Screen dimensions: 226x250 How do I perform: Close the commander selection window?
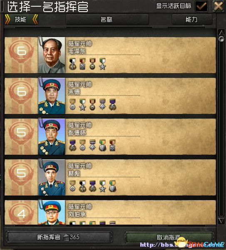pyautogui.click(x=219, y=6)
